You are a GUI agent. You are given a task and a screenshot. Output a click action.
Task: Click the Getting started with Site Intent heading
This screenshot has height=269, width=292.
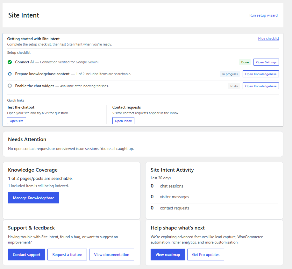pos(33,39)
